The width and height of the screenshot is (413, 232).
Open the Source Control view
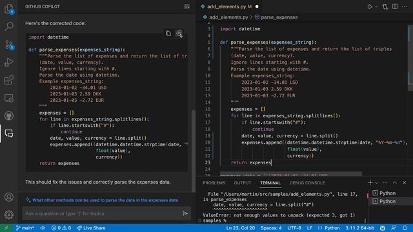(x=9, y=44)
